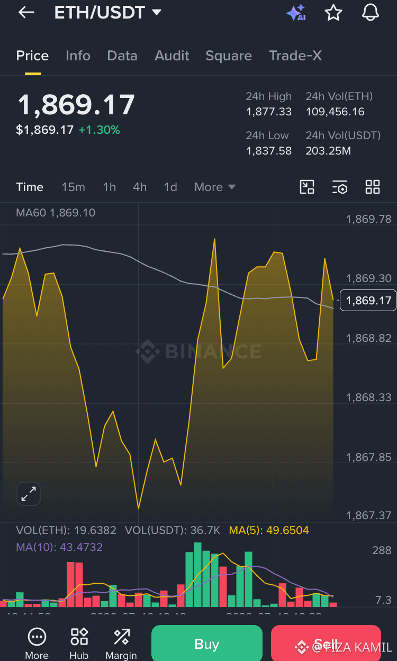Click the MA60 1,869.10 indicator label
The image size is (397, 661).
pyautogui.click(x=56, y=213)
